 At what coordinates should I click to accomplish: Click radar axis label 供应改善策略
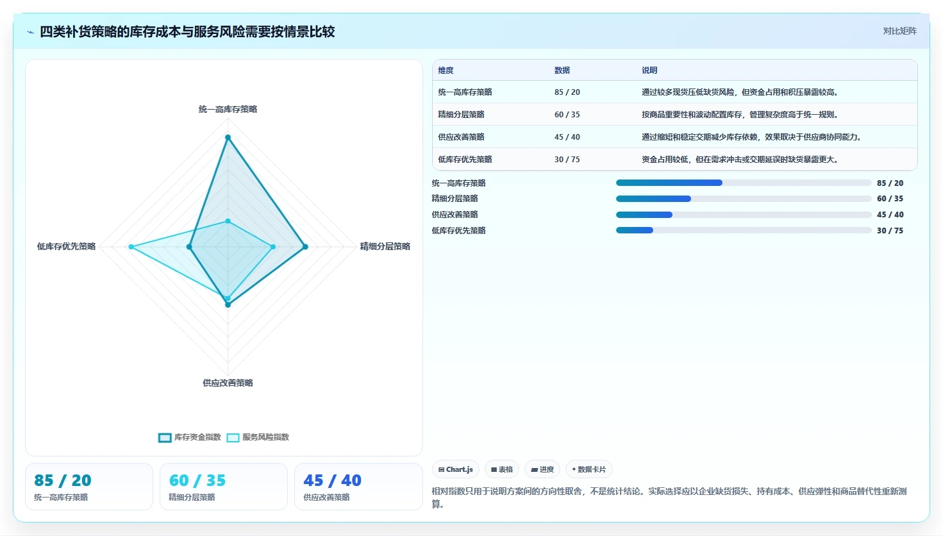click(x=228, y=383)
